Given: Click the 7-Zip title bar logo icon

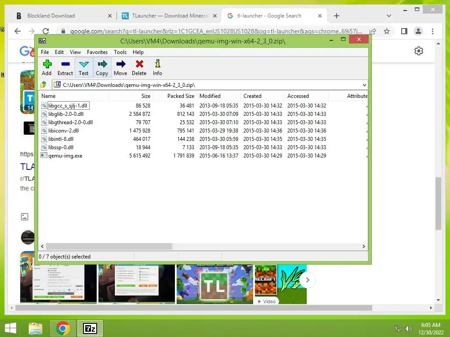Looking at the screenshot, I should click(42, 41).
